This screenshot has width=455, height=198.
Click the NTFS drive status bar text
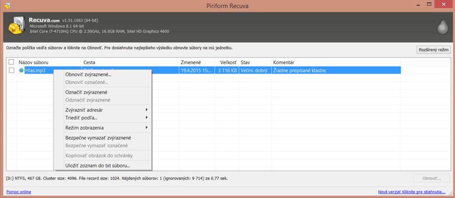[x=117, y=178]
